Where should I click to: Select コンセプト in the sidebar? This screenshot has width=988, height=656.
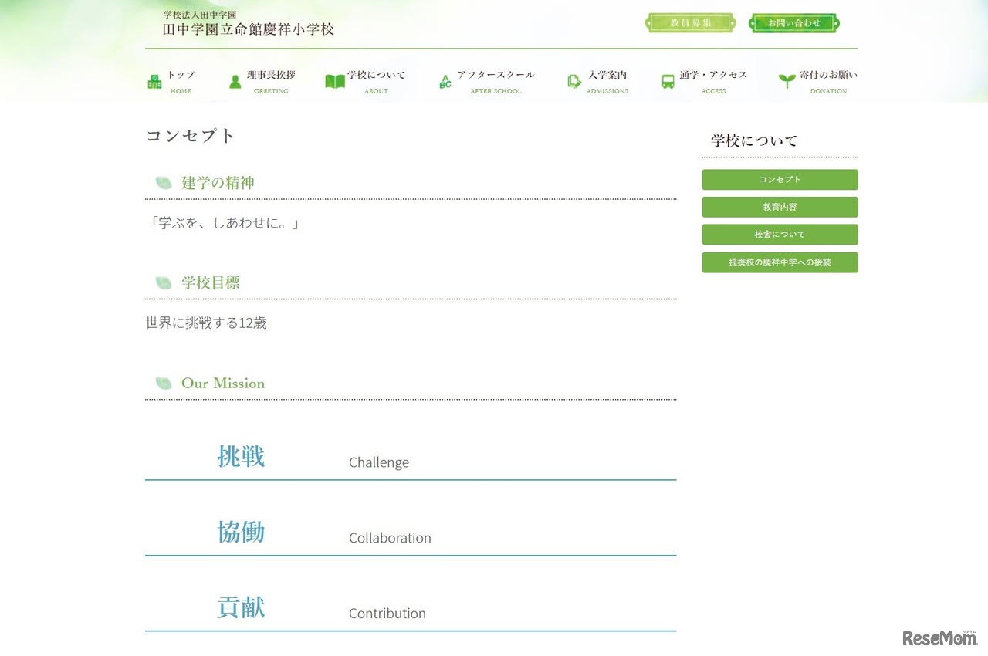click(x=780, y=179)
